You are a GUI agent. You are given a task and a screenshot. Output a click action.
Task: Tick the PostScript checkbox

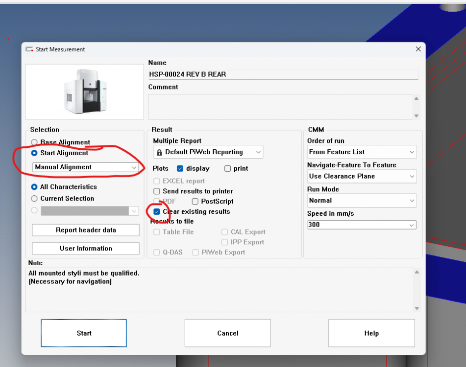tap(195, 201)
